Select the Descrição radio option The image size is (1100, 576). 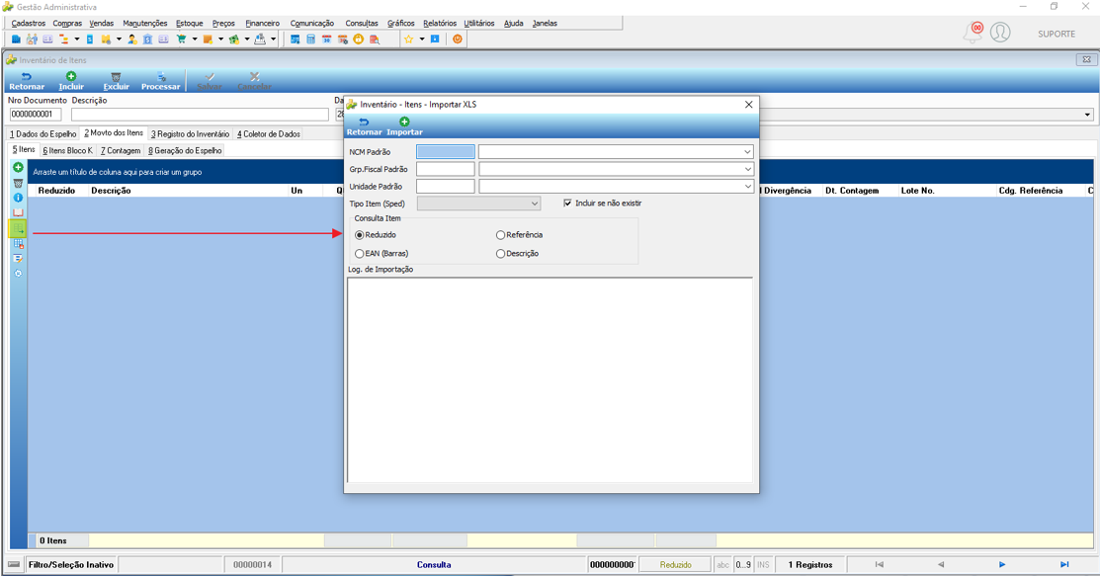point(500,253)
